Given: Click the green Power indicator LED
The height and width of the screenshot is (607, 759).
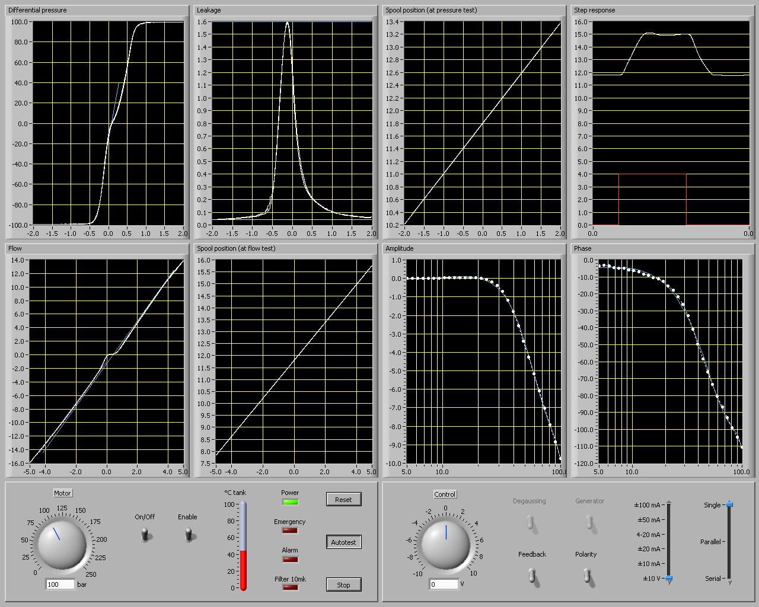Looking at the screenshot, I should 290,502.
